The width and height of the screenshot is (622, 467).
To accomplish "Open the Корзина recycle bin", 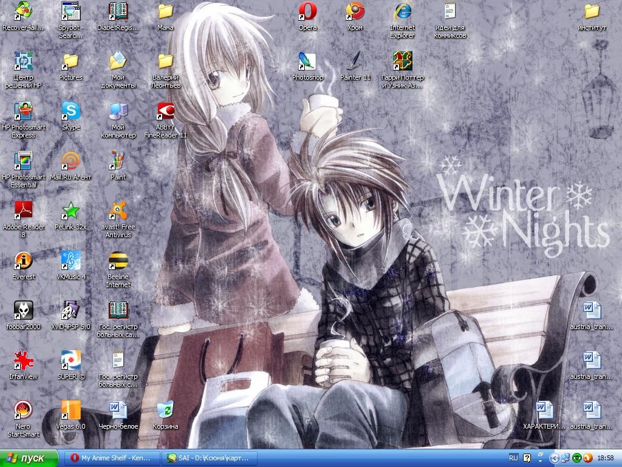I will [165, 415].
